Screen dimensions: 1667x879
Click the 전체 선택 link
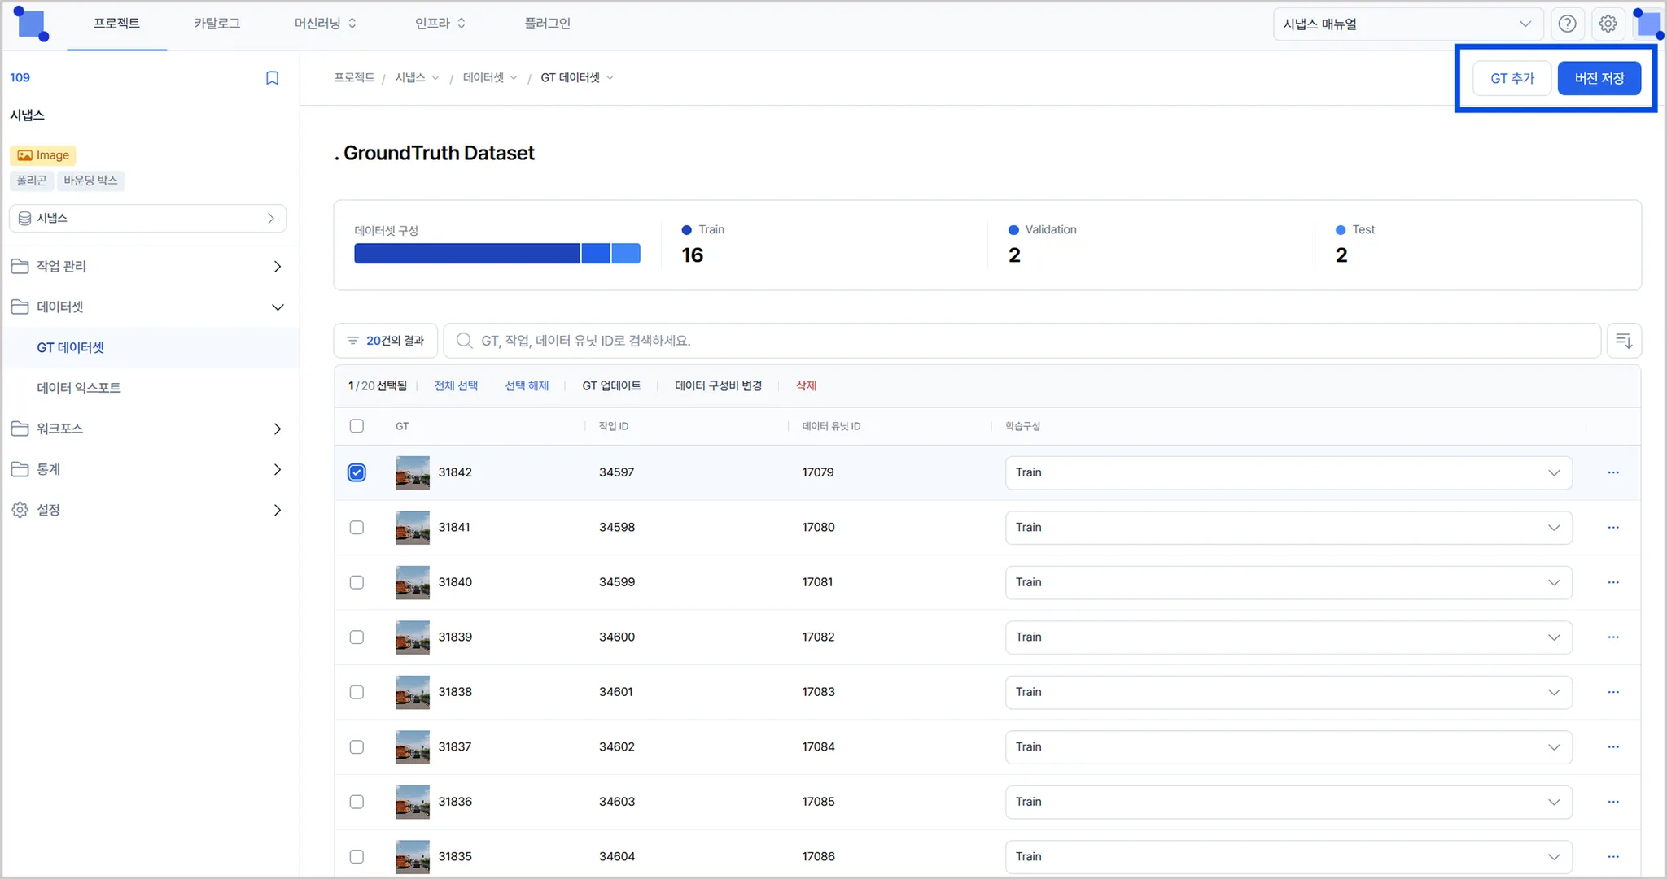pyautogui.click(x=456, y=385)
